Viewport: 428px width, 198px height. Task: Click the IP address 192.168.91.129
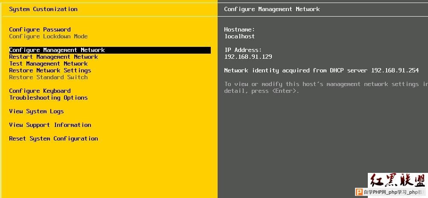pos(248,57)
